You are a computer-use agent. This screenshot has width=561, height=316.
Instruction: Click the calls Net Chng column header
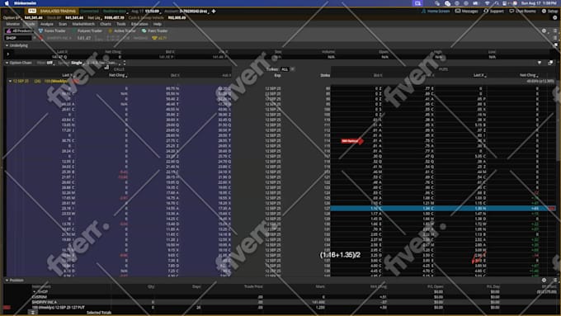click(117, 75)
